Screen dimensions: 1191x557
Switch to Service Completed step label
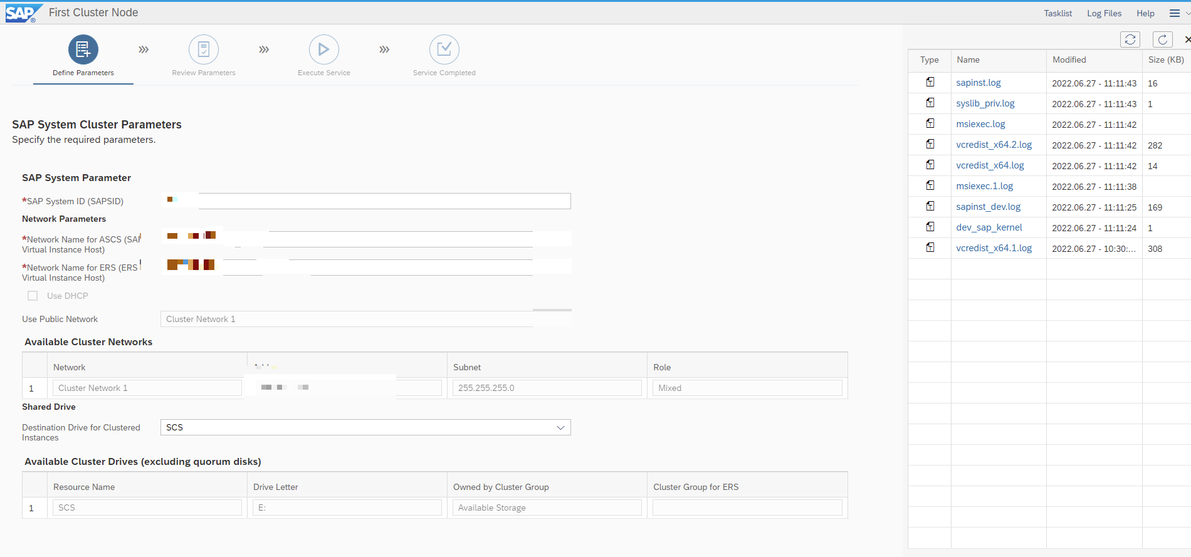click(444, 73)
